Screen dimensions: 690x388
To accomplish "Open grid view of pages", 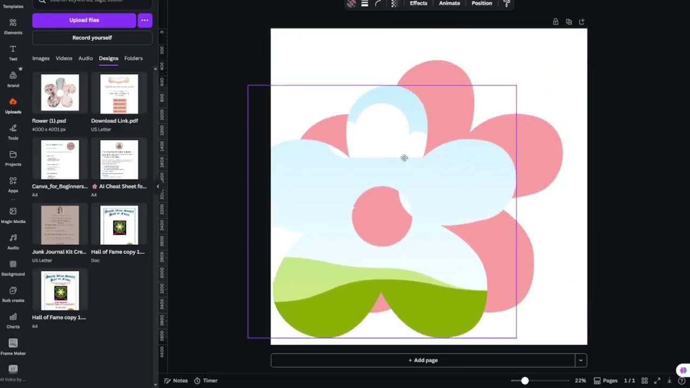I will 644,380.
